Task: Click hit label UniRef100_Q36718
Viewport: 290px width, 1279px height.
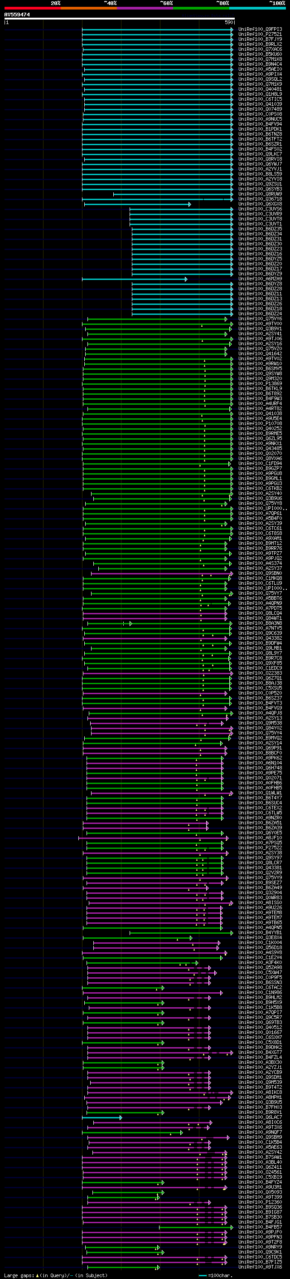Action: pos(260,199)
